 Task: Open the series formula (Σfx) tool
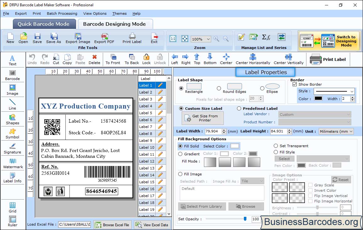[x=266, y=37]
